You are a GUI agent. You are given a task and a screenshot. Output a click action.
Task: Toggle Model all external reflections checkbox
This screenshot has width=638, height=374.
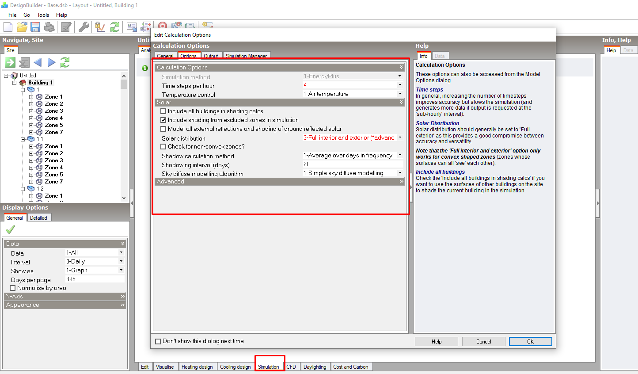pyautogui.click(x=163, y=129)
